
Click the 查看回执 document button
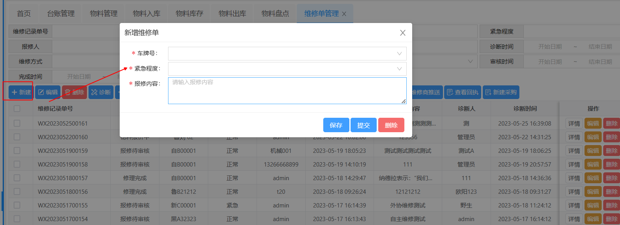(x=462, y=92)
